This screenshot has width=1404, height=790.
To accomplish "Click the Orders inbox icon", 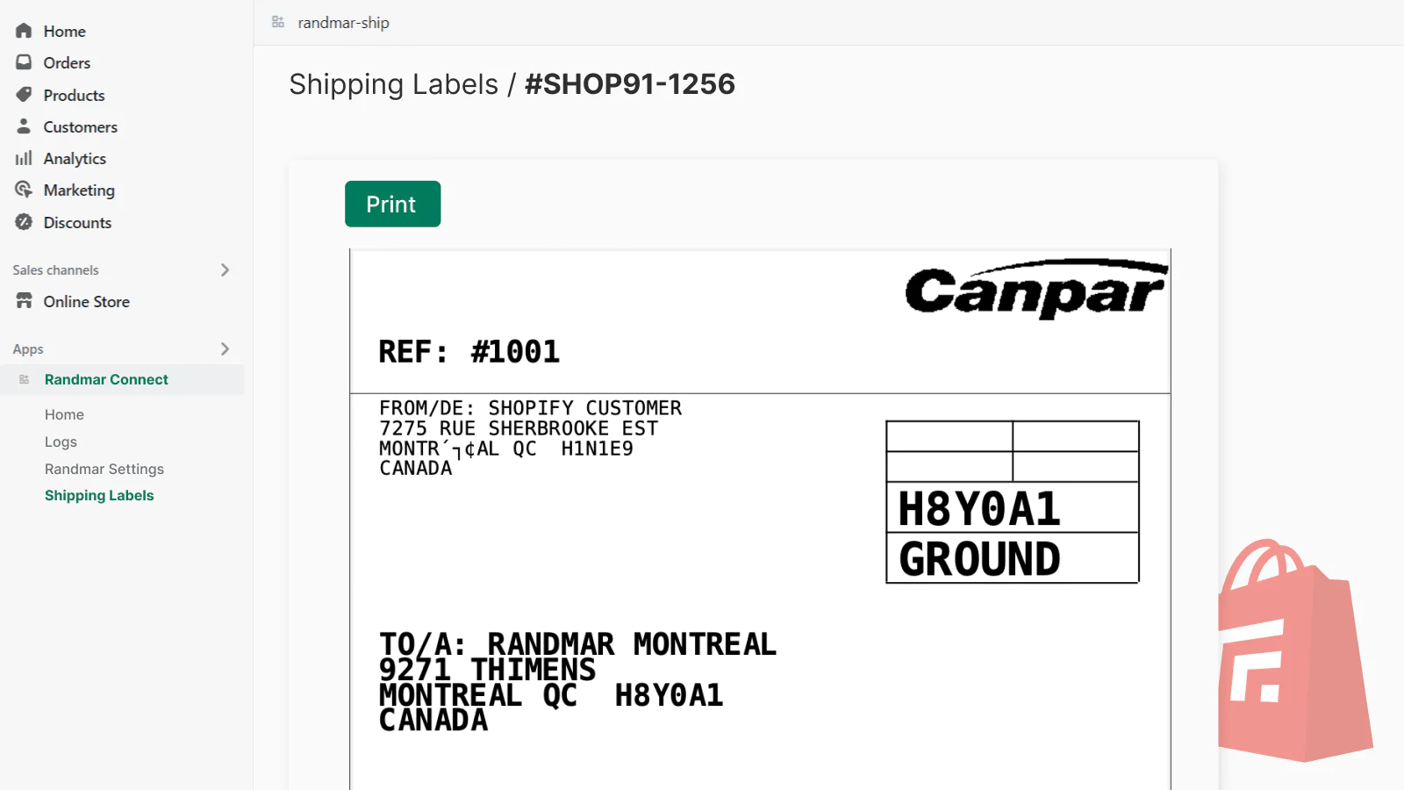I will pos(24,62).
